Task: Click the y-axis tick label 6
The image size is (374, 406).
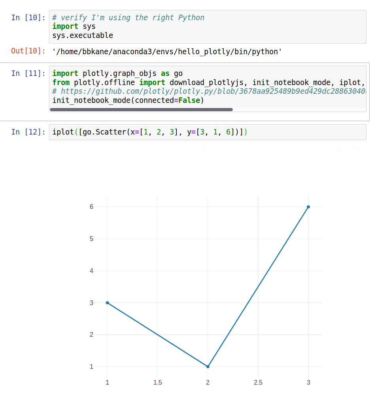Action: coord(91,207)
